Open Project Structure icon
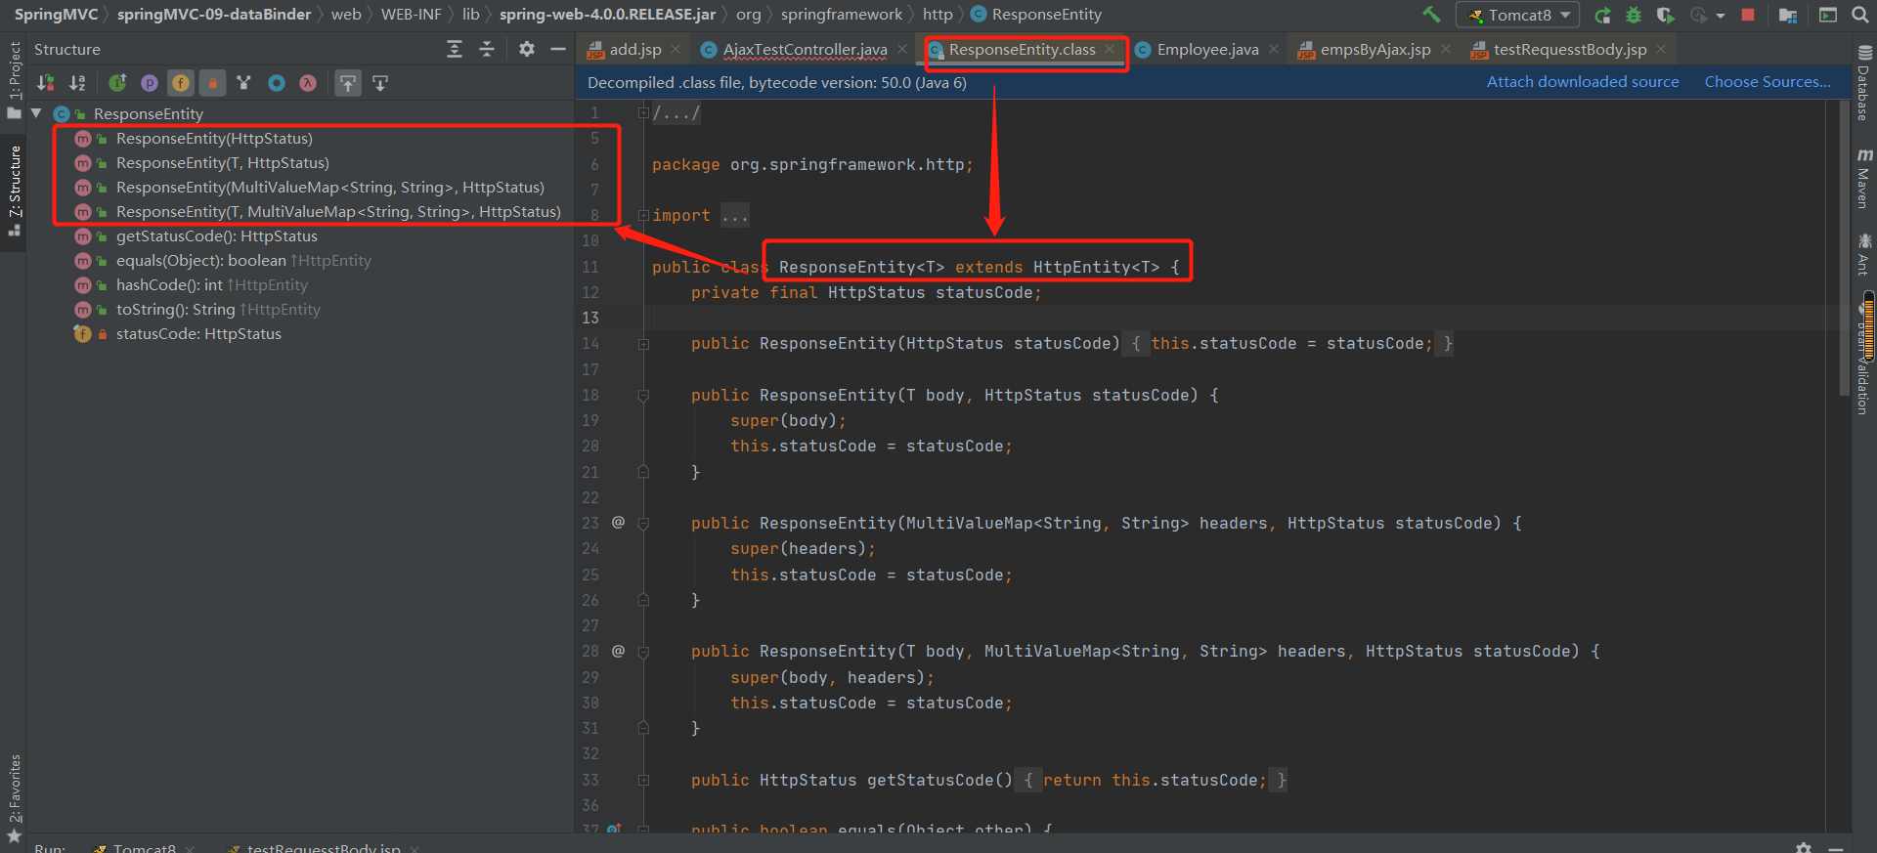Image resolution: width=1877 pixels, height=853 pixels. pos(1788,15)
